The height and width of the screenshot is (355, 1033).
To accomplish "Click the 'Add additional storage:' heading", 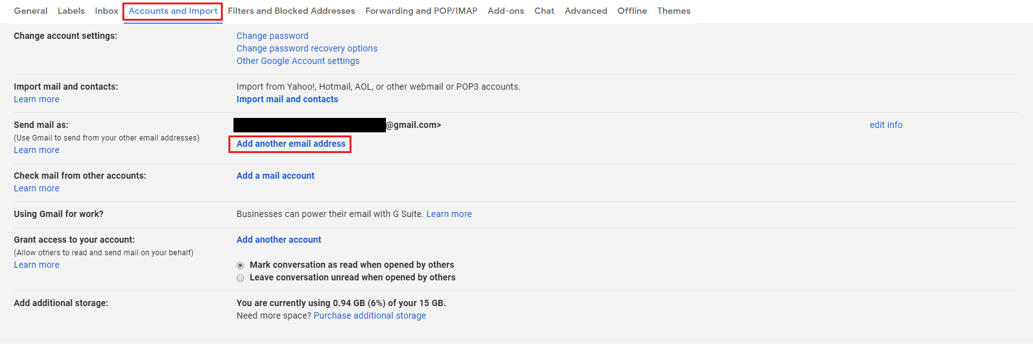I will point(61,303).
